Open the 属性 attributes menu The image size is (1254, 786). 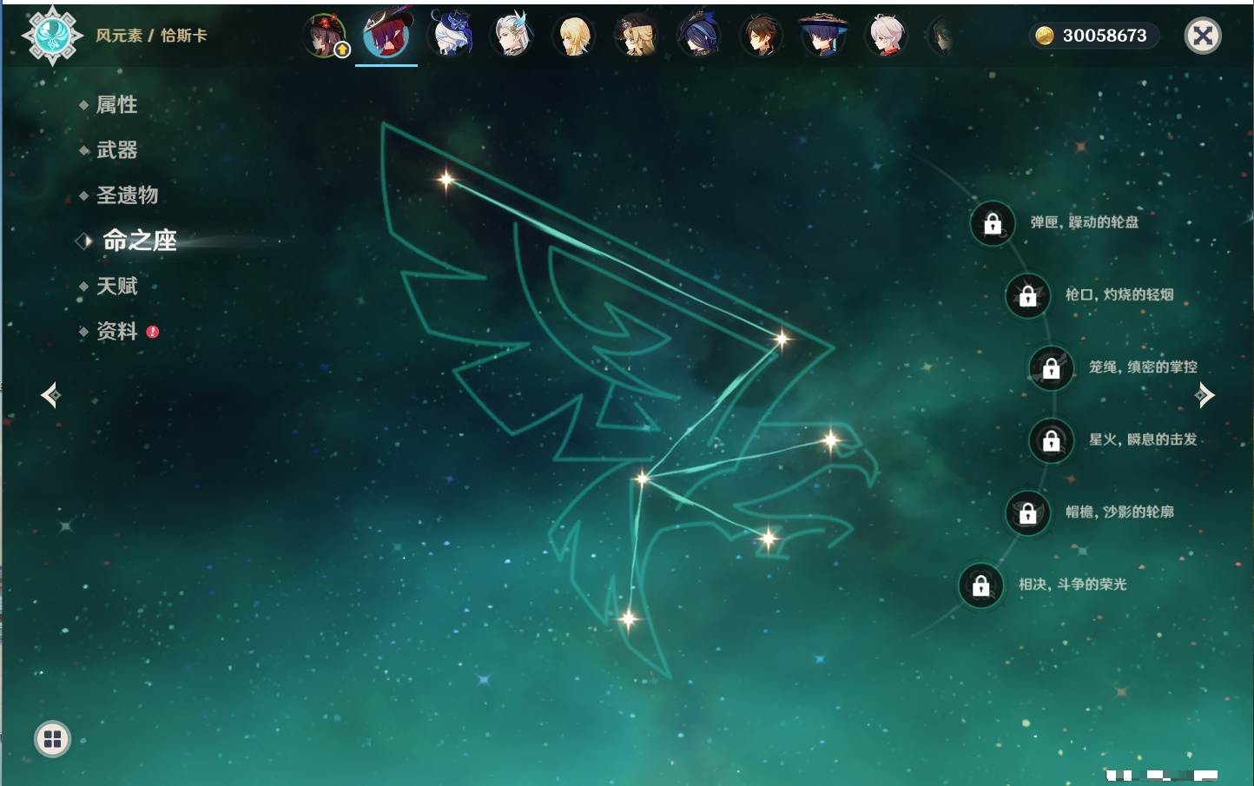pos(116,105)
